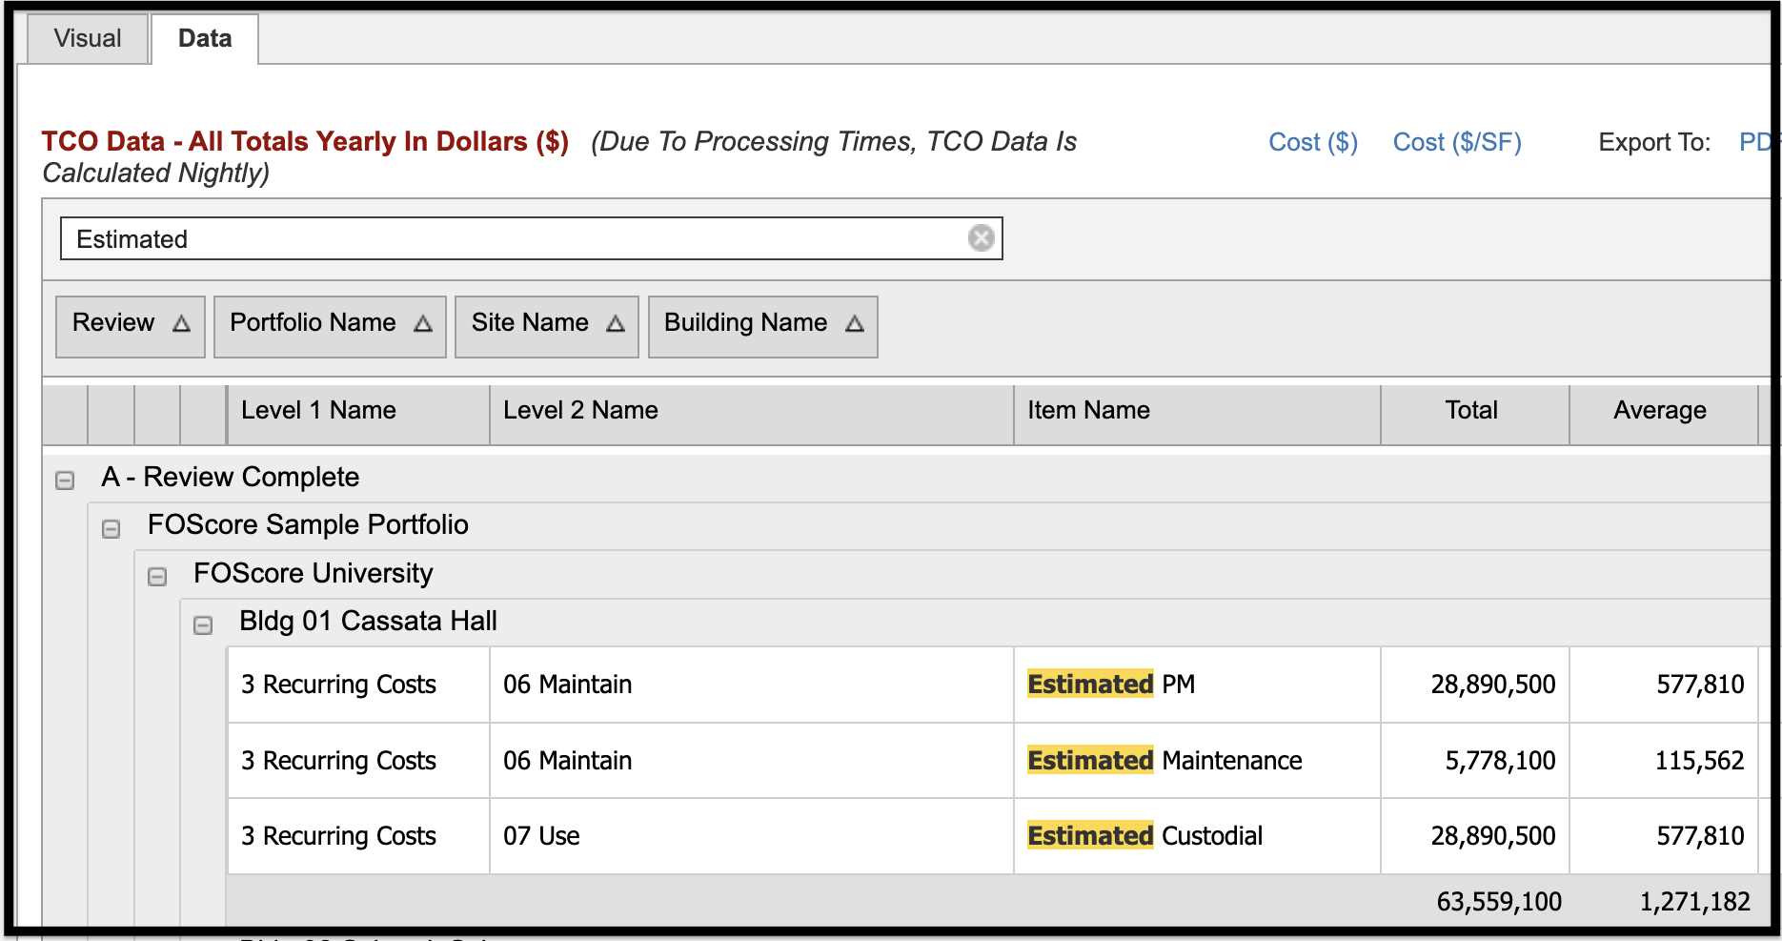Sort grouping by Building Name
Image resolution: width=1782 pixels, height=941 pixels.
click(x=763, y=326)
